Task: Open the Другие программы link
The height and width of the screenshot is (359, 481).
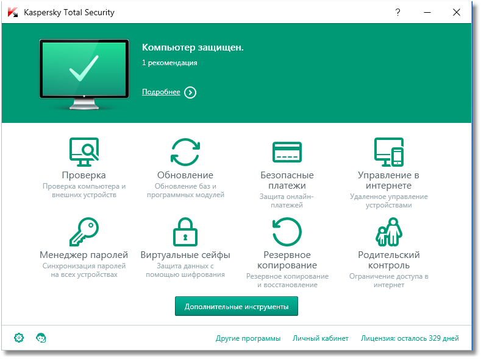Action: tap(248, 338)
